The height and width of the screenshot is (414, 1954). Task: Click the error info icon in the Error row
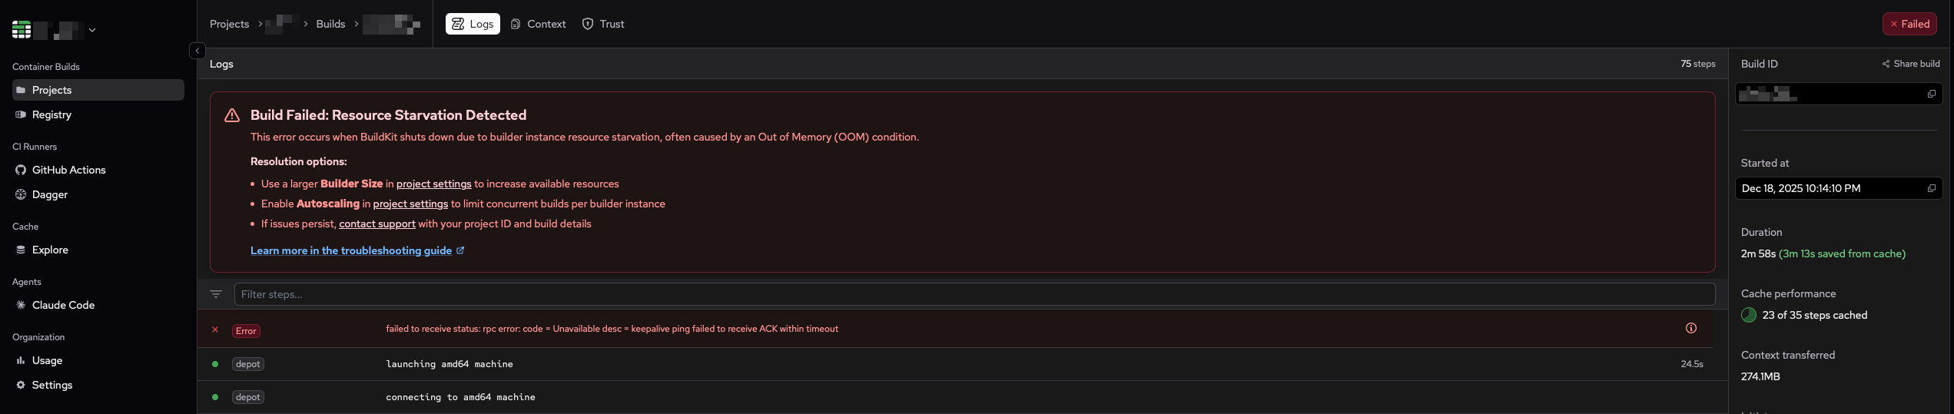point(1690,328)
